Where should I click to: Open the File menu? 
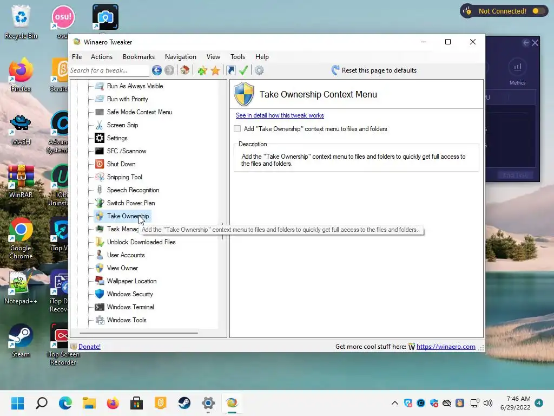(x=77, y=56)
